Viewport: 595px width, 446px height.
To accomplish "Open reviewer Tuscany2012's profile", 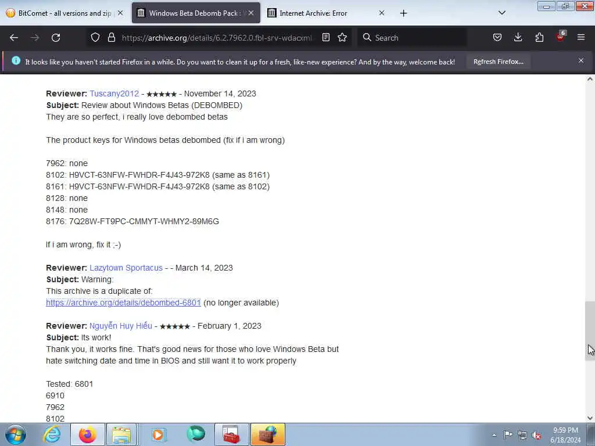I will click(x=114, y=93).
